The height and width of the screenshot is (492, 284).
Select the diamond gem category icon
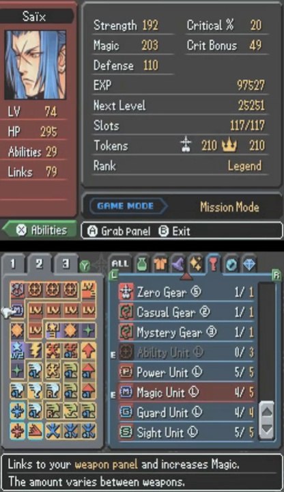point(249,264)
